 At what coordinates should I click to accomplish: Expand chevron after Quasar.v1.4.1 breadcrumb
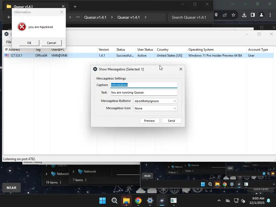click(112, 17)
